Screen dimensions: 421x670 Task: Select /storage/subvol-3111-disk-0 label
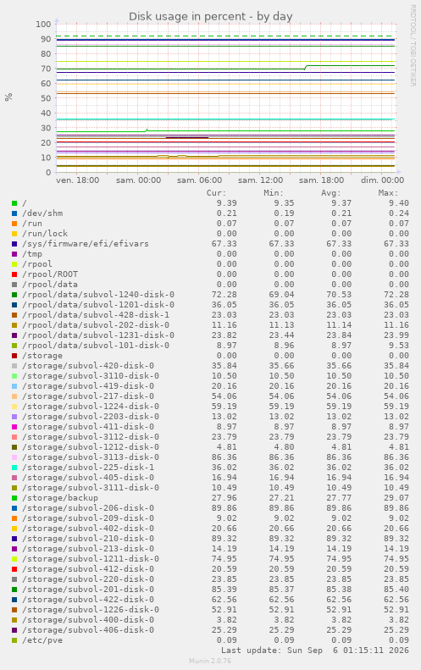(91, 488)
